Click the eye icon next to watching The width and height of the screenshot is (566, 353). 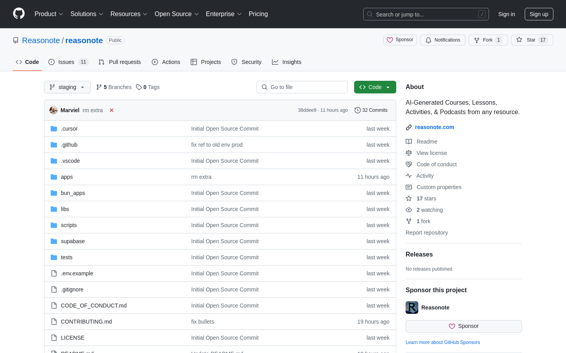click(x=409, y=210)
